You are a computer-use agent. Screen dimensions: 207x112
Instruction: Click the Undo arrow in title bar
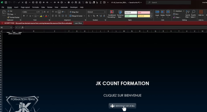coord(9,2)
